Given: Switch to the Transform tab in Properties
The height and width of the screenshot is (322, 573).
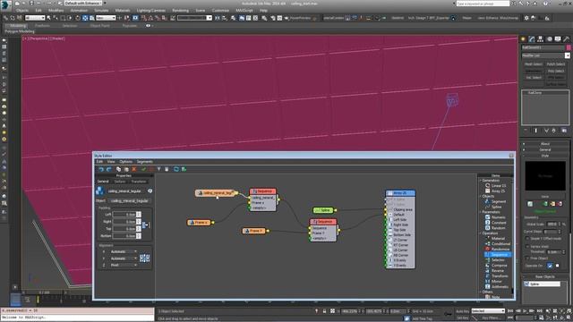Looking at the screenshot, I should coord(139,181).
